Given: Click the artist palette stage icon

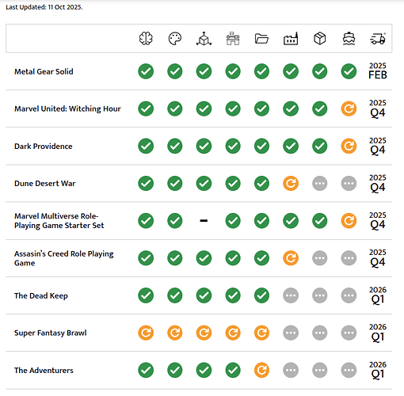Looking at the screenshot, I should (x=175, y=39).
